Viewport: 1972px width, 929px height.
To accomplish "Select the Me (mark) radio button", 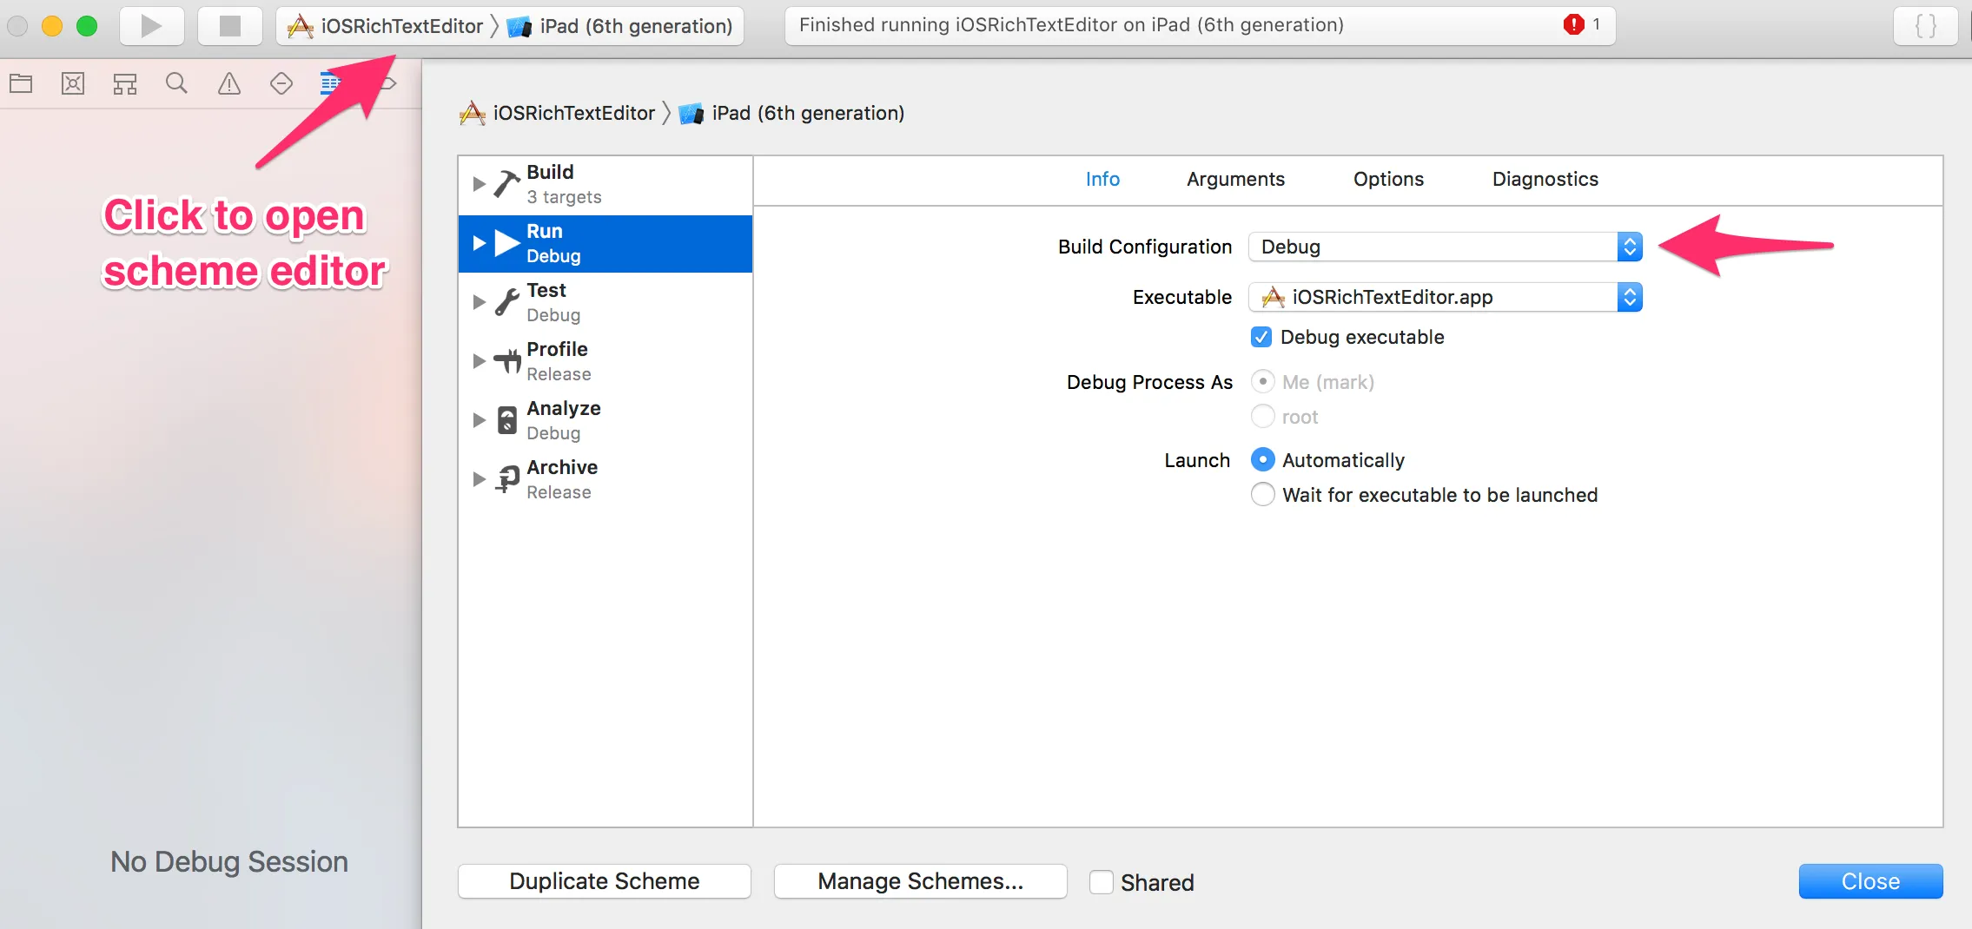I will [1263, 382].
